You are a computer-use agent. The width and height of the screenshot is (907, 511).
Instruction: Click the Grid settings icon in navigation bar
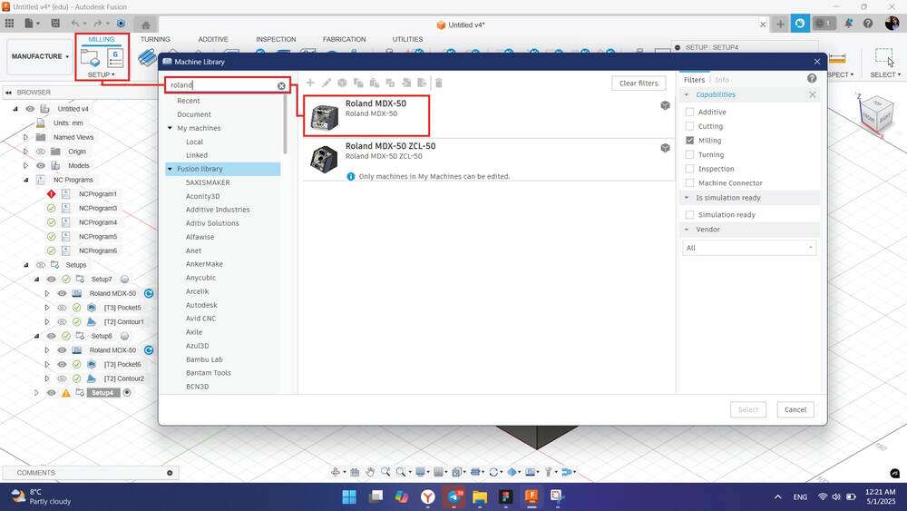pyautogui.click(x=439, y=472)
